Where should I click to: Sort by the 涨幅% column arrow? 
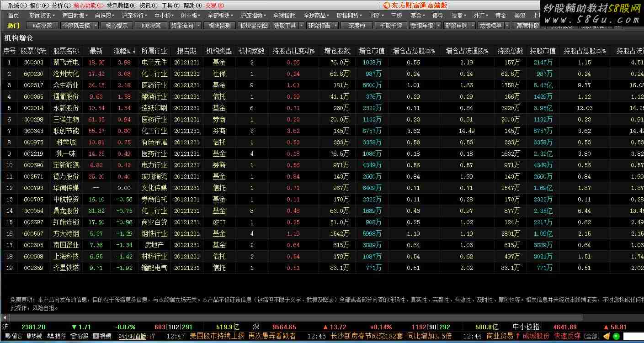[134, 51]
